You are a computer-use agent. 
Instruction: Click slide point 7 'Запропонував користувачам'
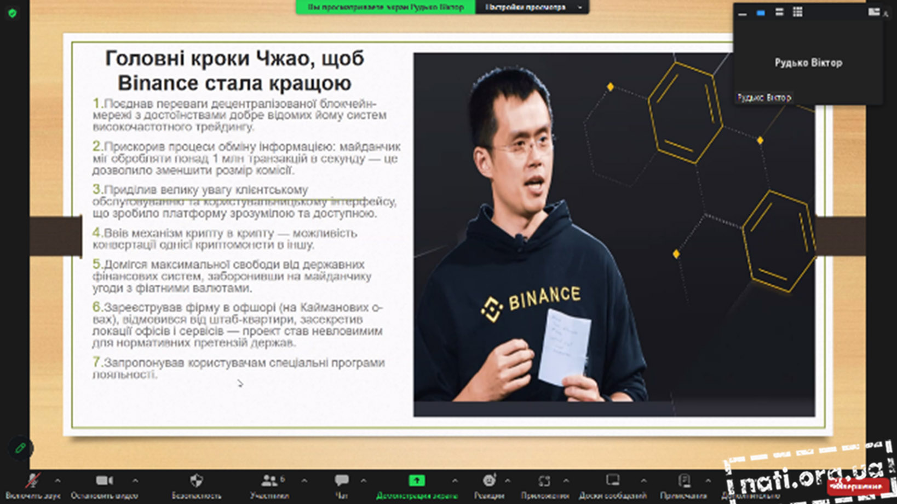point(238,368)
